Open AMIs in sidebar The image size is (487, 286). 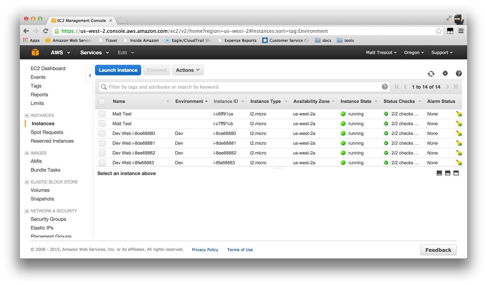click(36, 161)
